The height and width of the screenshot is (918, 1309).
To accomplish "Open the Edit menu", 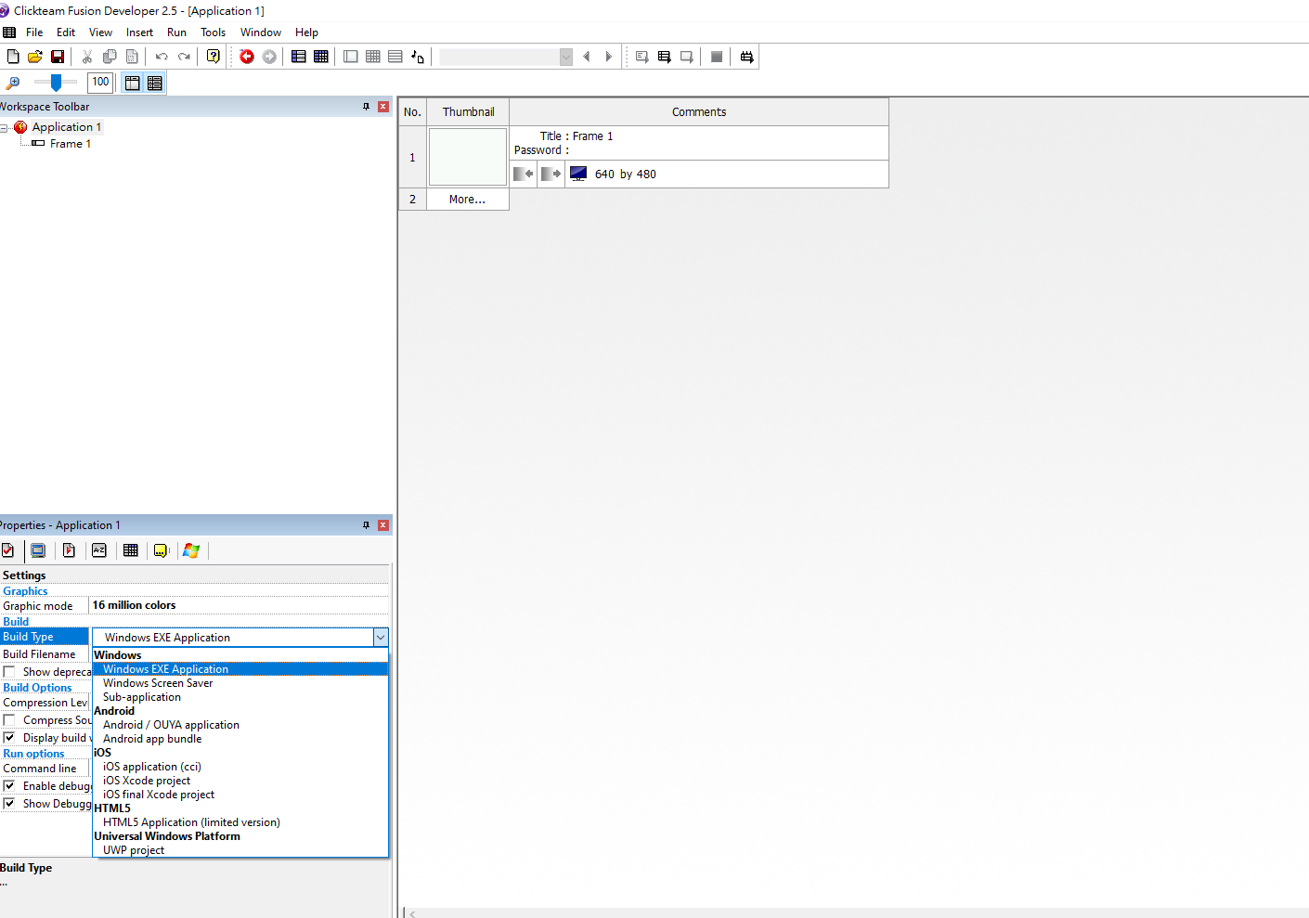I will (x=66, y=32).
